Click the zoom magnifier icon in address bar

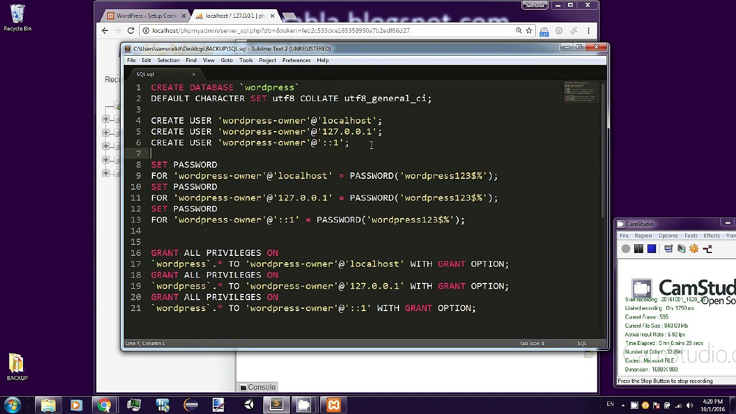tap(519, 30)
